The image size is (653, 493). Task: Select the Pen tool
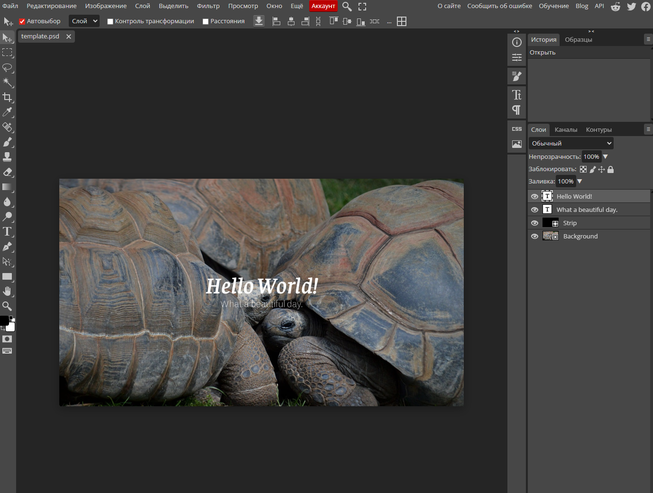8,246
